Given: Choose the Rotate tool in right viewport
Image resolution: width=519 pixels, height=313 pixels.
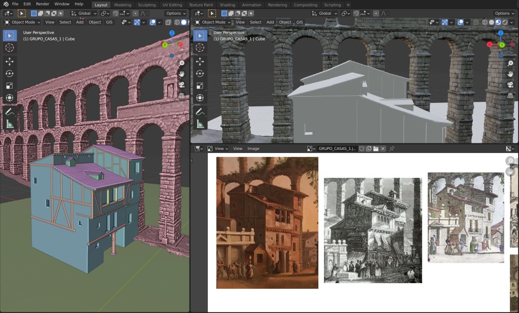Looking at the screenshot, I should (x=200, y=73).
